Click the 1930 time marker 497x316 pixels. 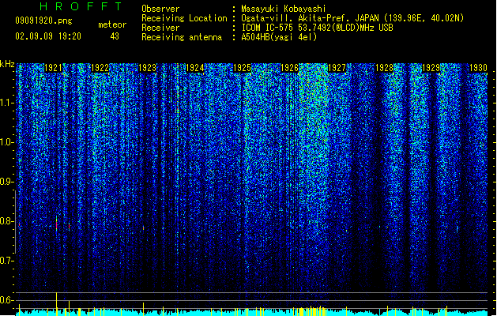pos(478,68)
